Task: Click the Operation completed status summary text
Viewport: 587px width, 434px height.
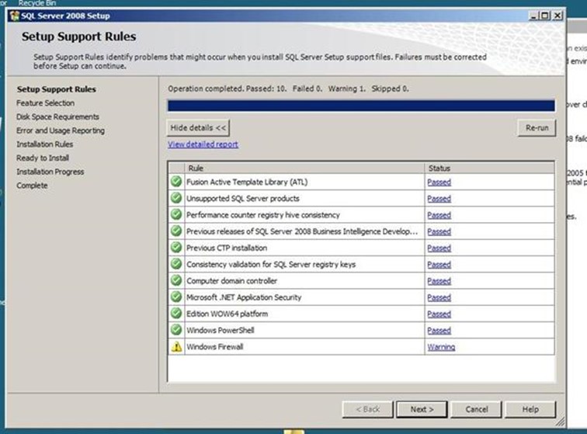Action: [x=288, y=89]
